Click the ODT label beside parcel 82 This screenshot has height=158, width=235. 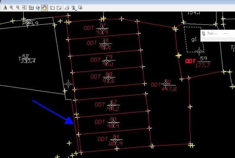100,105
